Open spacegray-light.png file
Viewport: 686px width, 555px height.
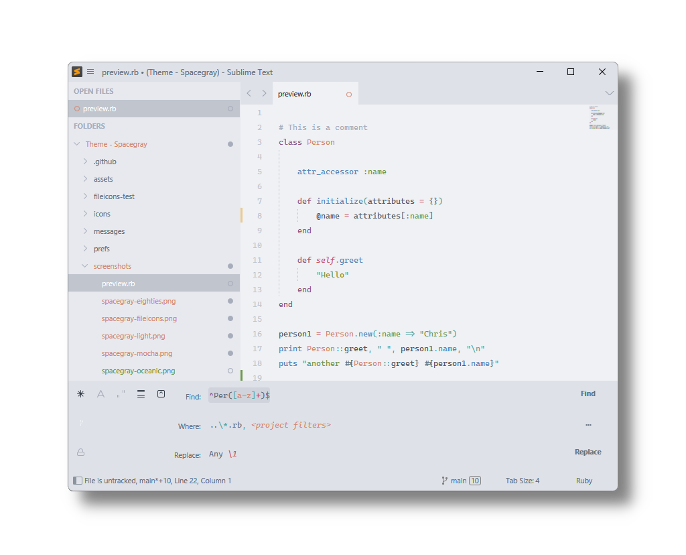coord(133,336)
